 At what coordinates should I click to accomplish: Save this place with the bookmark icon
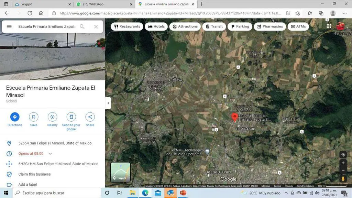pyautogui.click(x=34, y=117)
